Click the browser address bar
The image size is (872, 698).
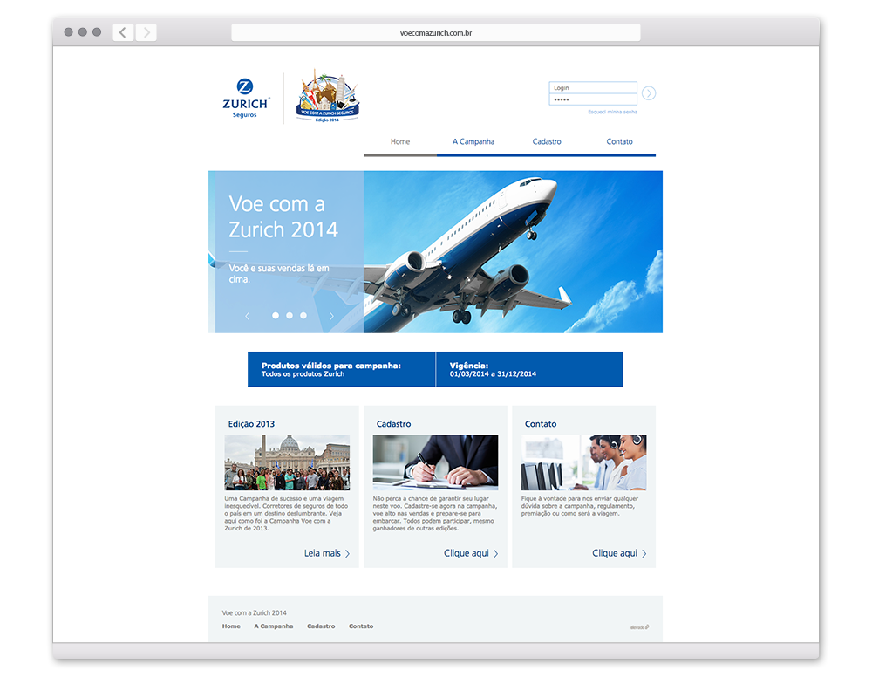tap(435, 33)
